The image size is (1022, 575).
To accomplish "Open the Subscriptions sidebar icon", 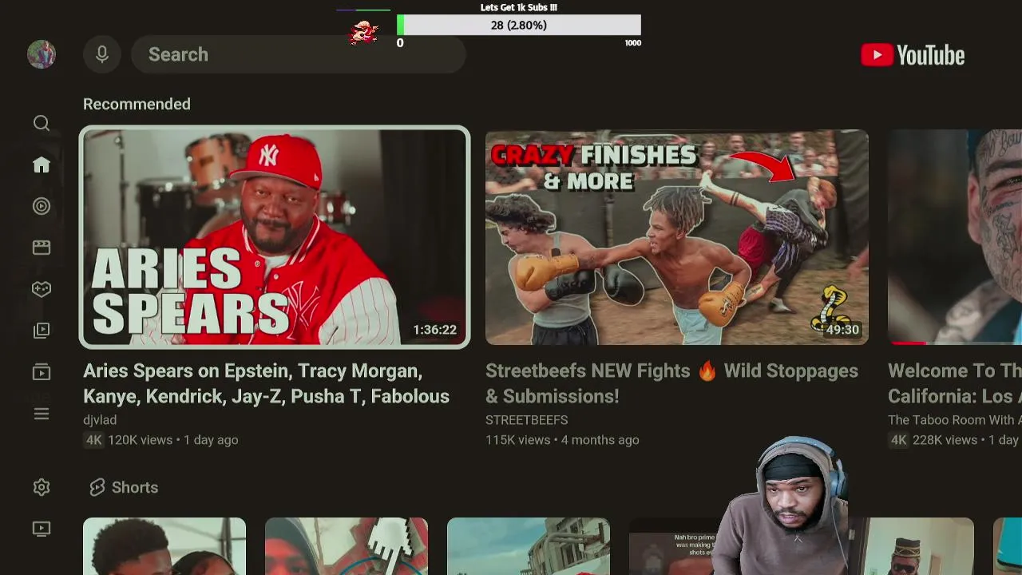I will coord(42,372).
